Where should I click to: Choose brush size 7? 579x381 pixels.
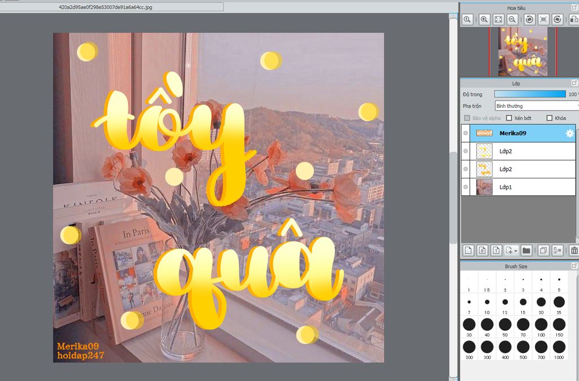click(x=469, y=305)
